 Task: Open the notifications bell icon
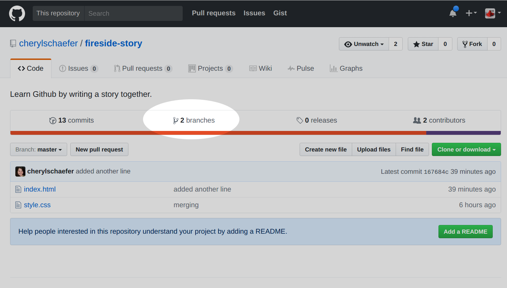(453, 13)
